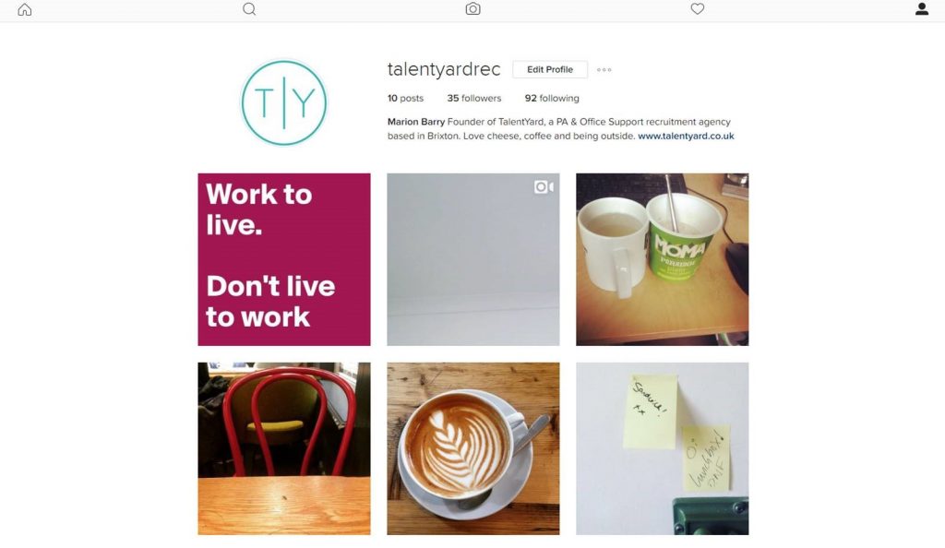Open the red chair photo

284,448
